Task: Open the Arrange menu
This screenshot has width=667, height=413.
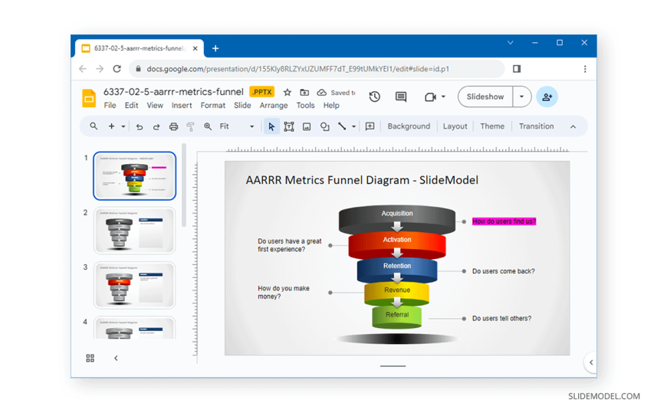Action: [x=273, y=106]
